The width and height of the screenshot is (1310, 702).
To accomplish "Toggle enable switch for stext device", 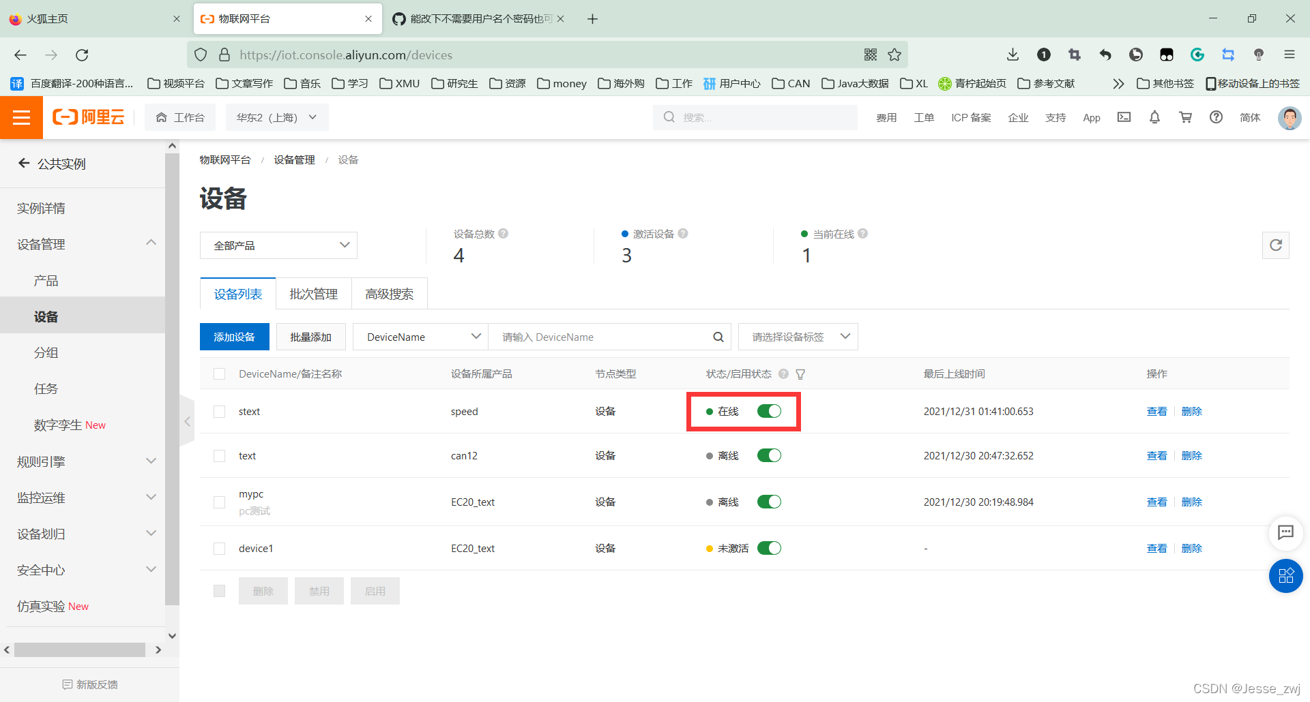I will [769, 411].
